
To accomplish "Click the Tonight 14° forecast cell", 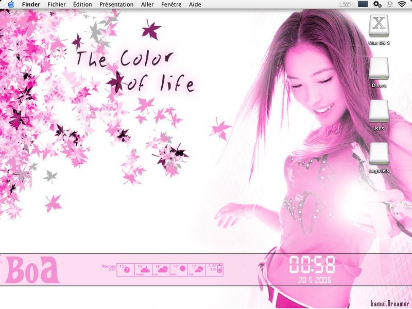I will [x=143, y=269].
